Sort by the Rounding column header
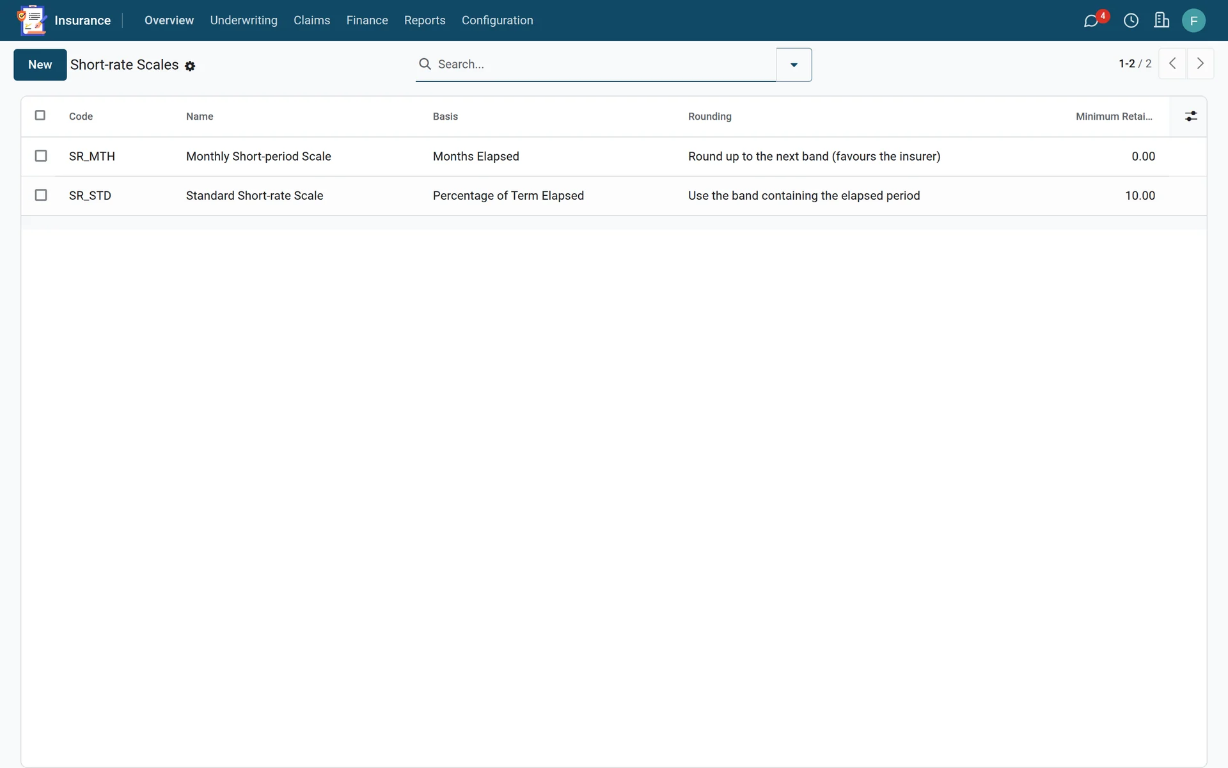The width and height of the screenshot is (1228, 768). pyautogui.click(x=709, y=116)
